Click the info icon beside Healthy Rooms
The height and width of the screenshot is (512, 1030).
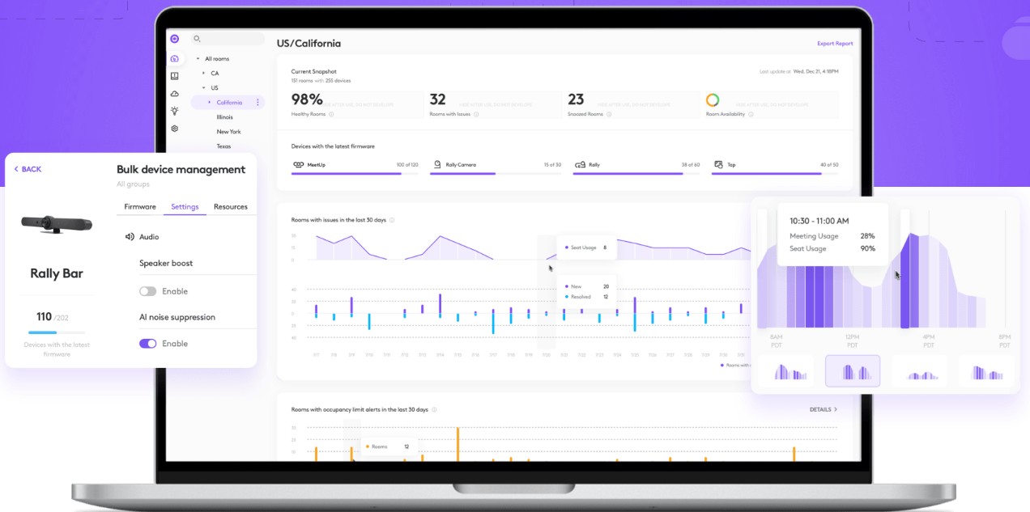point(329,114)
